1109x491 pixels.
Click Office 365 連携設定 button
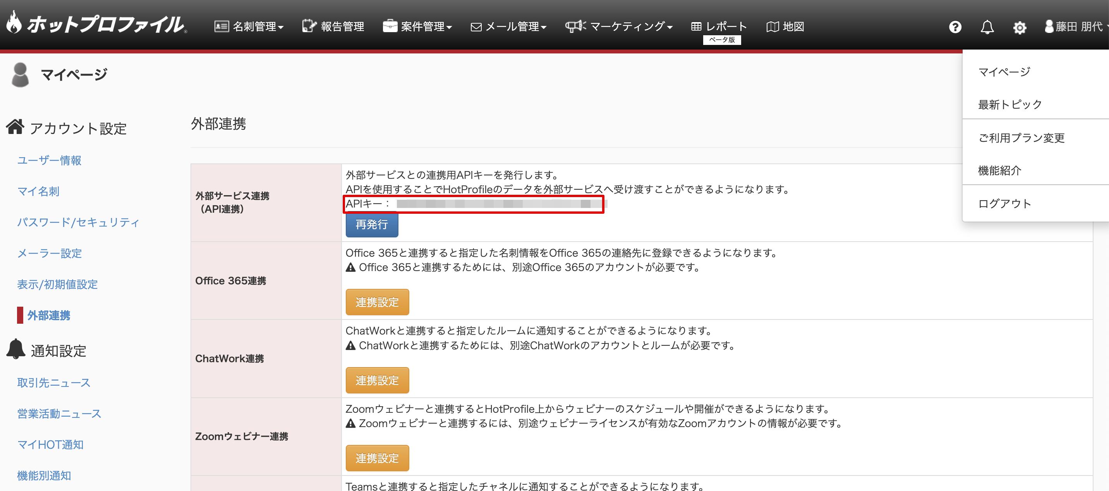click(x=377, y=302)
